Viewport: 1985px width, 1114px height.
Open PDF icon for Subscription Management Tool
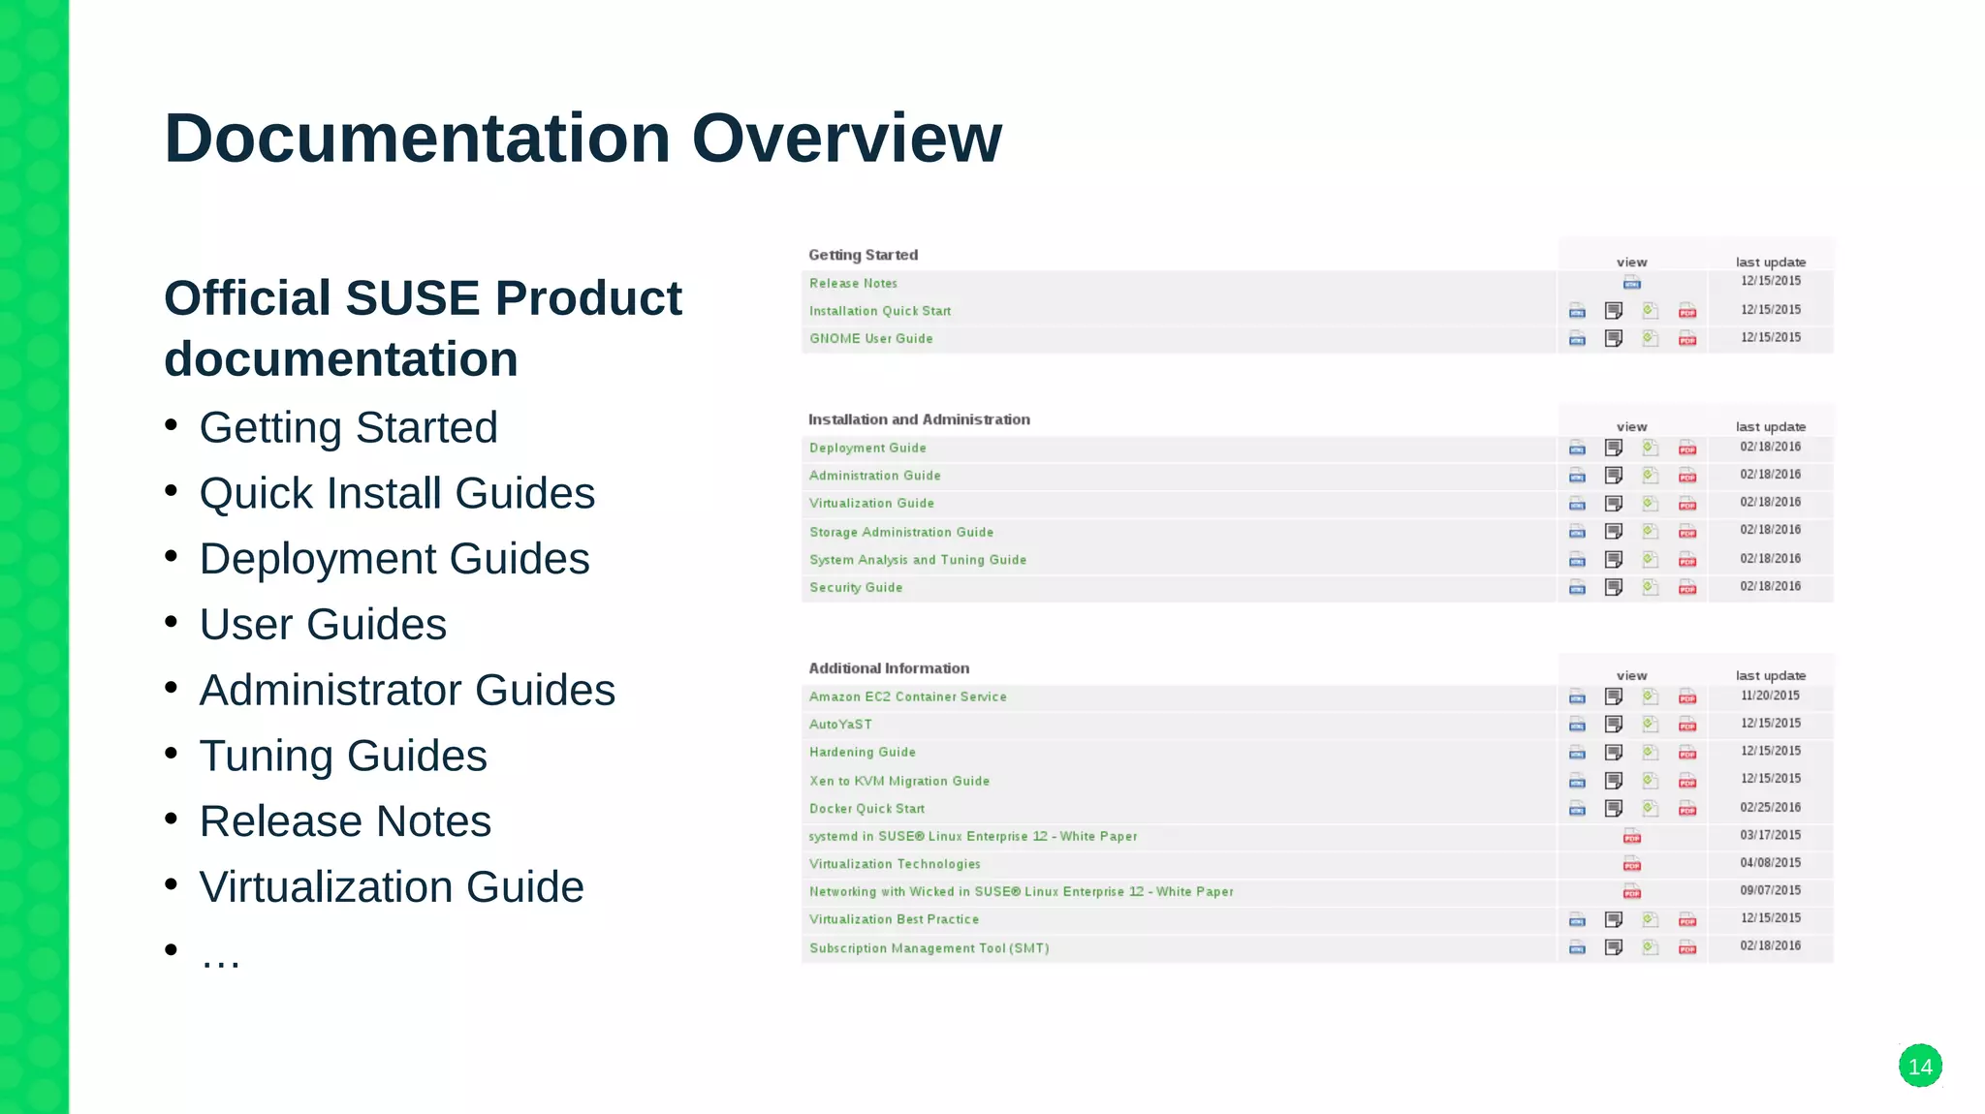pos(1687,947)
